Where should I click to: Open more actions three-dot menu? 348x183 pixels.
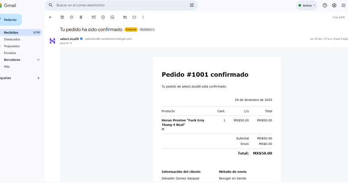(143, 17)
